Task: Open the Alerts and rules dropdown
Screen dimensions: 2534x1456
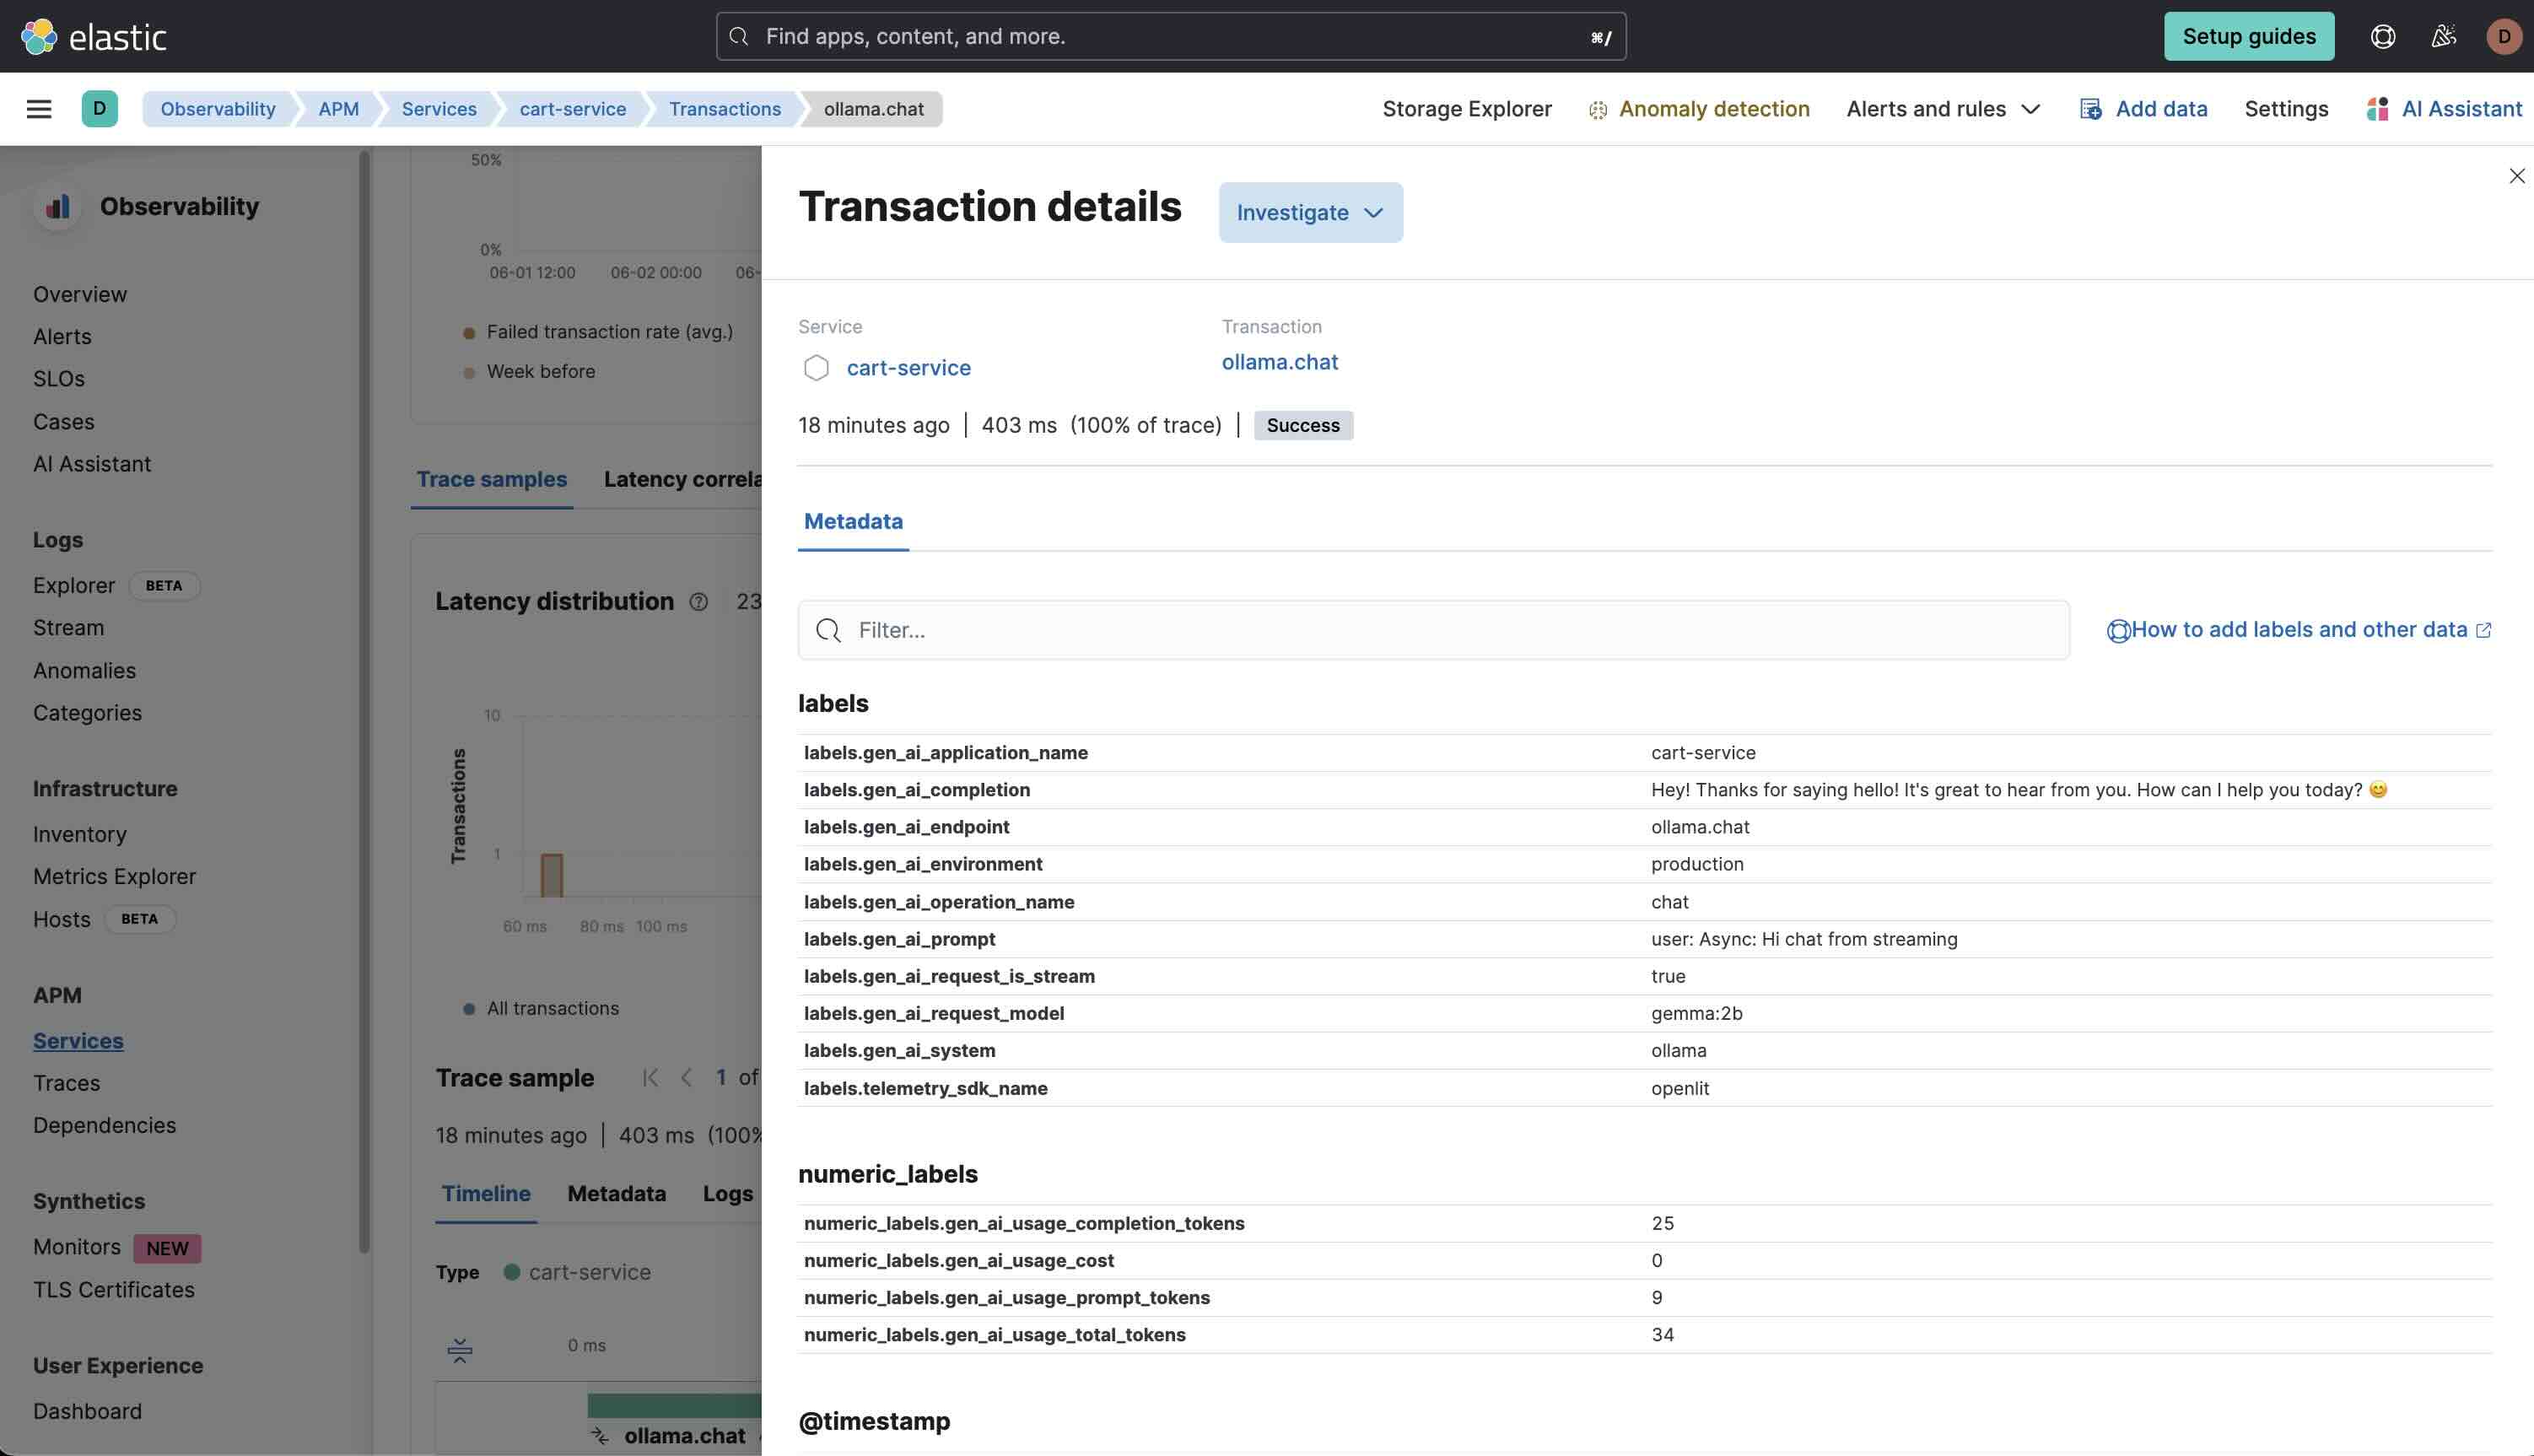Action: coord(1942,109)
